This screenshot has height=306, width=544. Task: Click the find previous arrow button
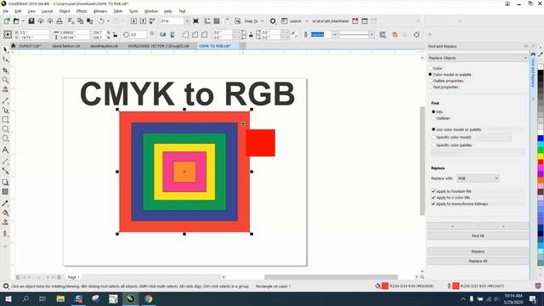(452, 226)
